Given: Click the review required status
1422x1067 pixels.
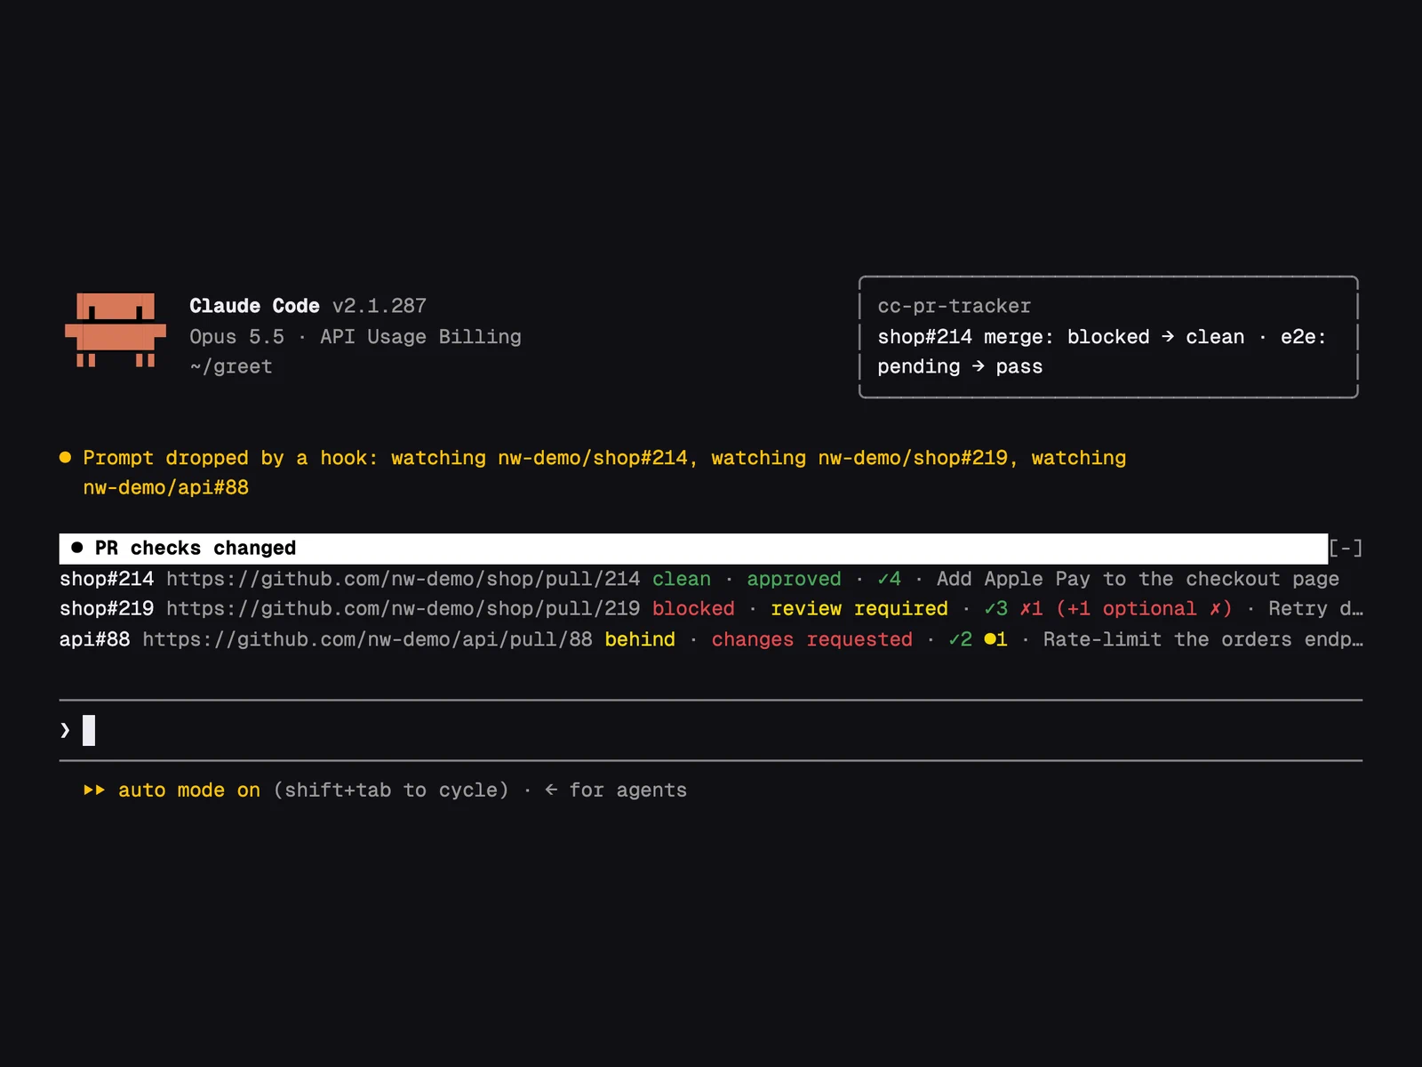Looking at the screenshot, I should [x=859, y=609].
